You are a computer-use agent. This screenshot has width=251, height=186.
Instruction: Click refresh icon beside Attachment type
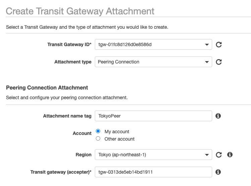click(219, 62)
